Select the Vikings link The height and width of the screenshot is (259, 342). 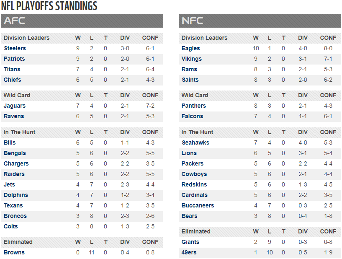click(x=191, y=59)
